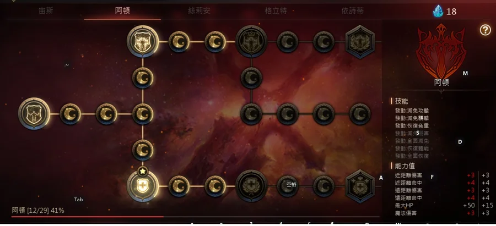Select the figure shield starting node at far left
This screenshot has height=226, width=496.
pos(34,114)
